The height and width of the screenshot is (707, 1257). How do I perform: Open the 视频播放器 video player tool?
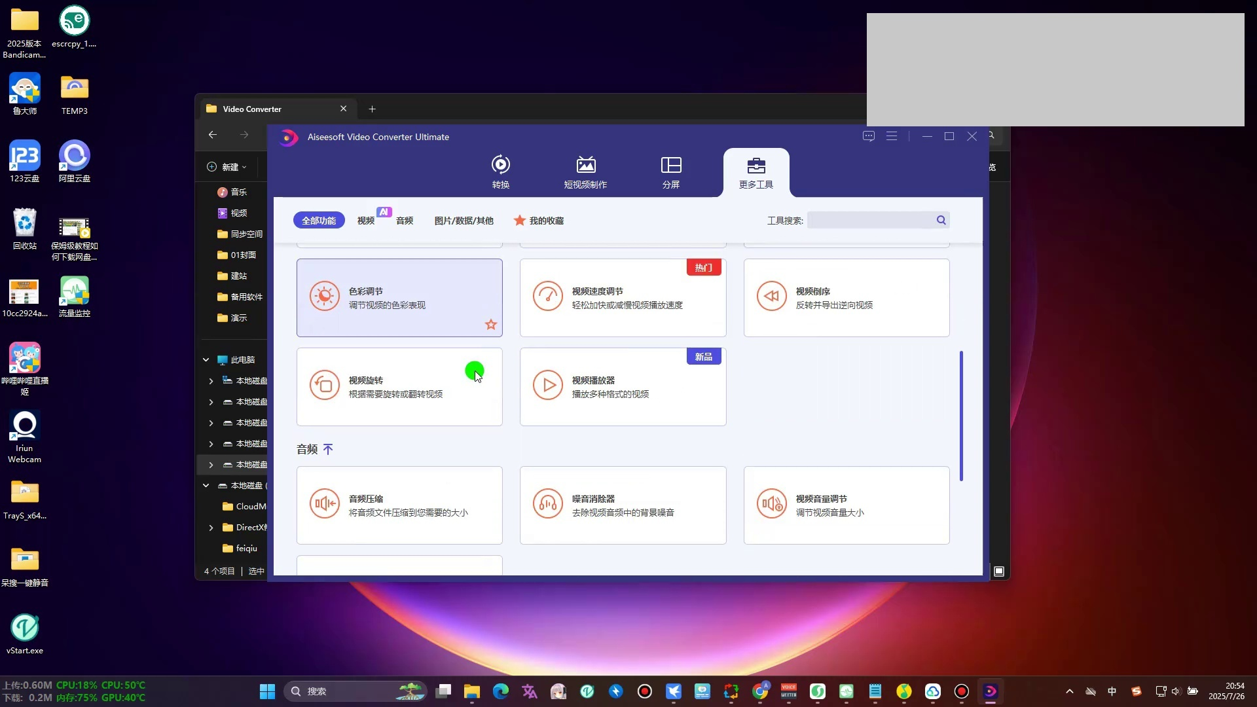pyautogui.click(x=622, y=387)
